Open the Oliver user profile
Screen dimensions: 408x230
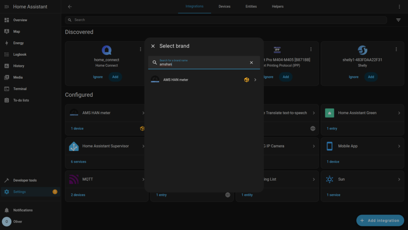(30, 221)
